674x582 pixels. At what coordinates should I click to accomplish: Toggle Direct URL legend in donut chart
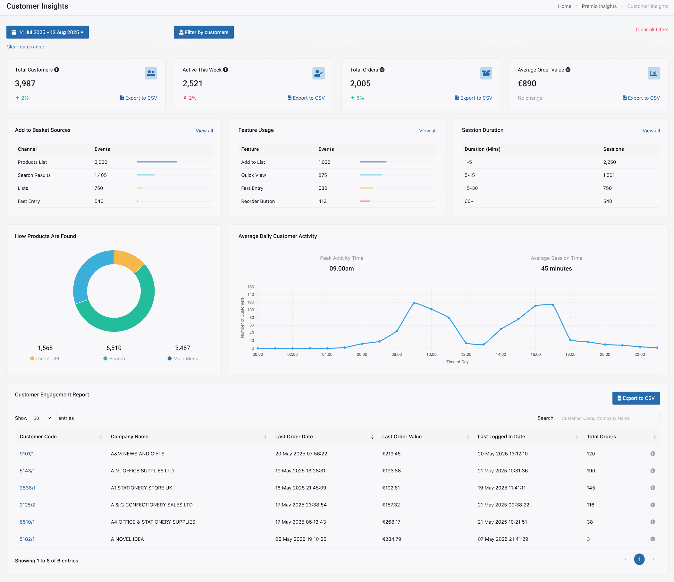click(45, 358)
